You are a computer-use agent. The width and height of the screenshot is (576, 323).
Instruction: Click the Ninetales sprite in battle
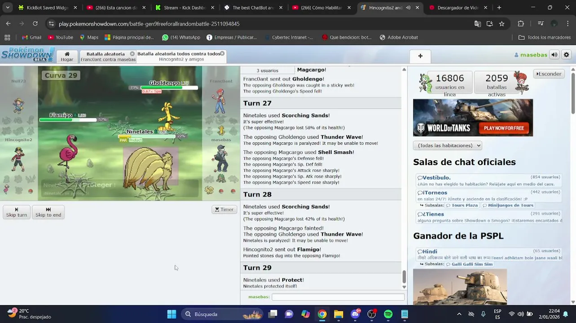[148, 170]
